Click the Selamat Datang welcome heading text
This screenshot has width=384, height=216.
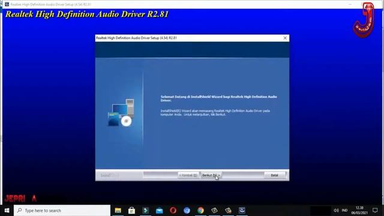tap(218, 98)
